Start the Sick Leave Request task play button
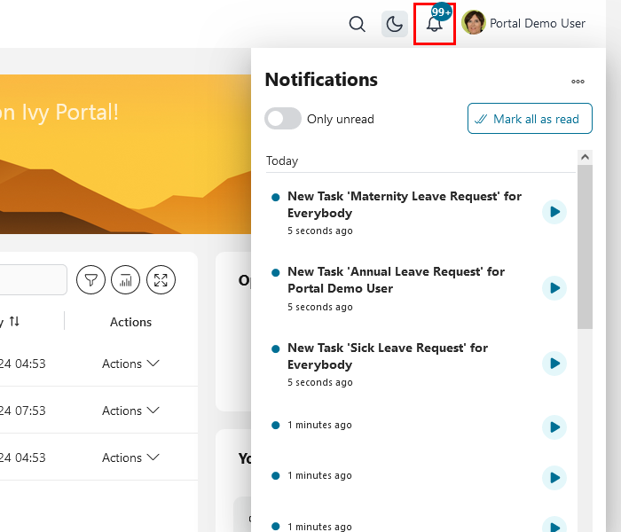This screenshot has width=621, height=532. [554, 364]
